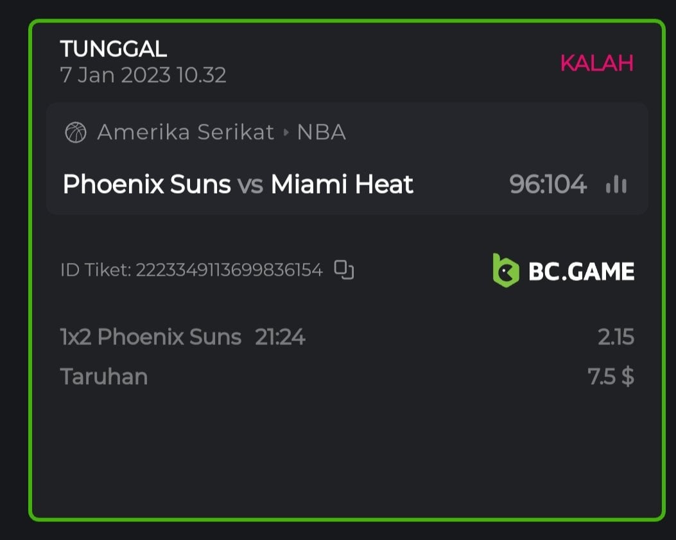676x540 pixels.
Task: Open match statistics bar chart icon
Action: tap(616, 185)
